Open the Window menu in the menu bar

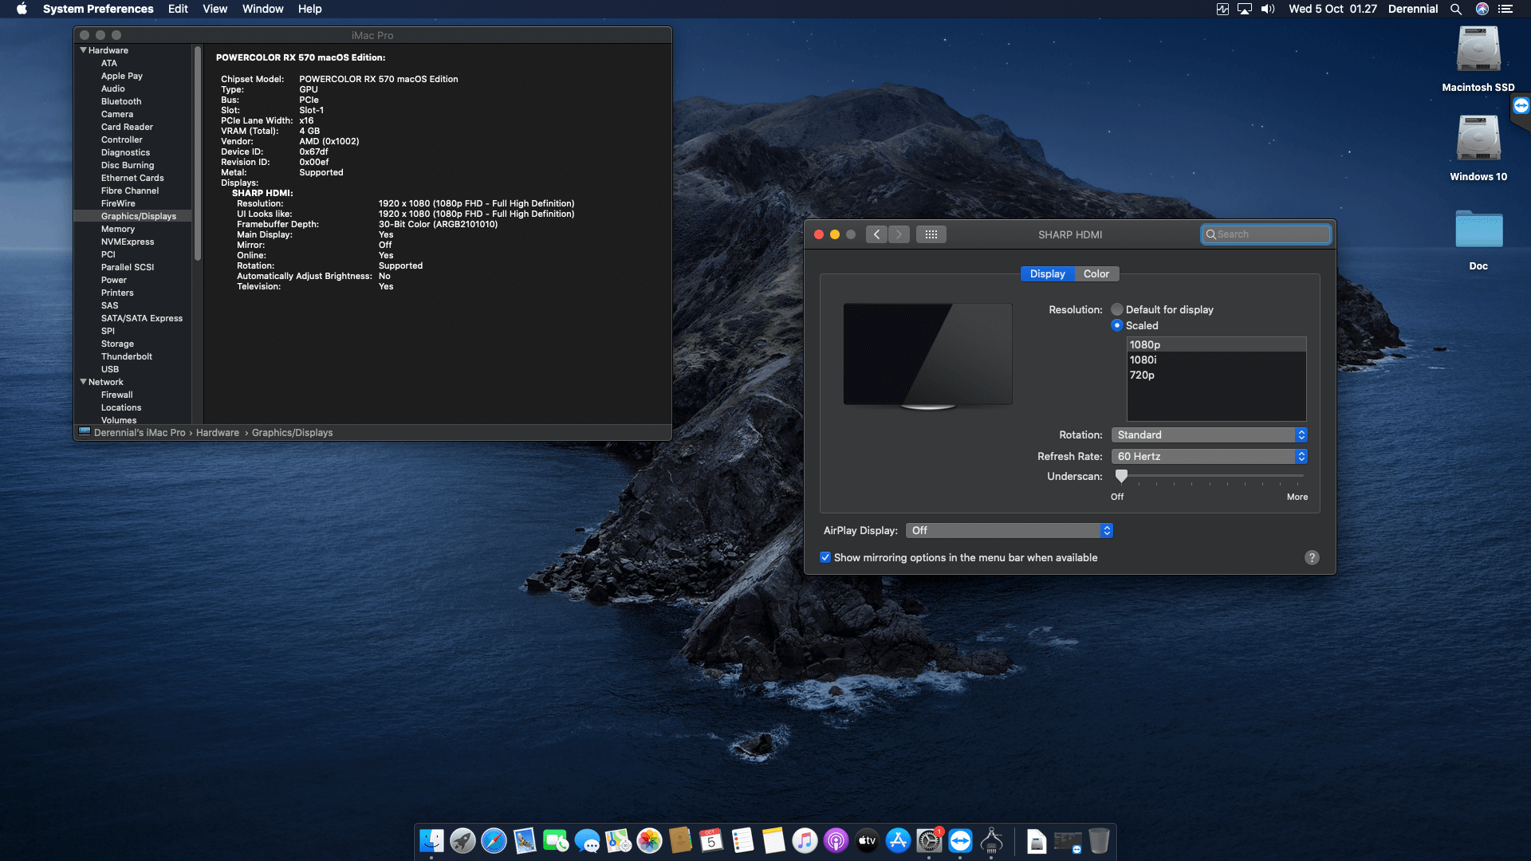pyautogui.click(x=262, y=9)
